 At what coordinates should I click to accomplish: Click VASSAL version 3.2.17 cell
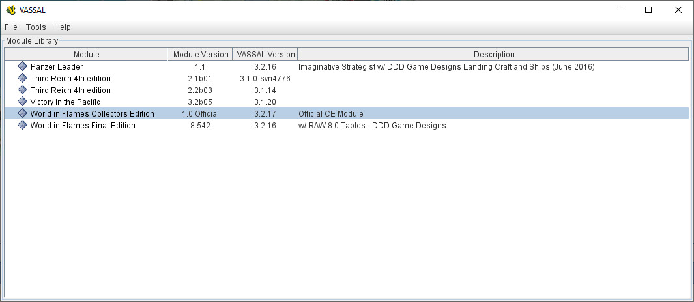266,114
